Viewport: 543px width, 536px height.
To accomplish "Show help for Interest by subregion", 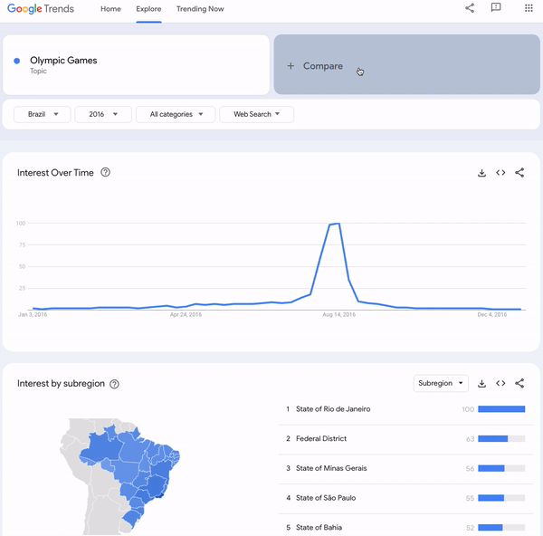I will tap(114, 384).
